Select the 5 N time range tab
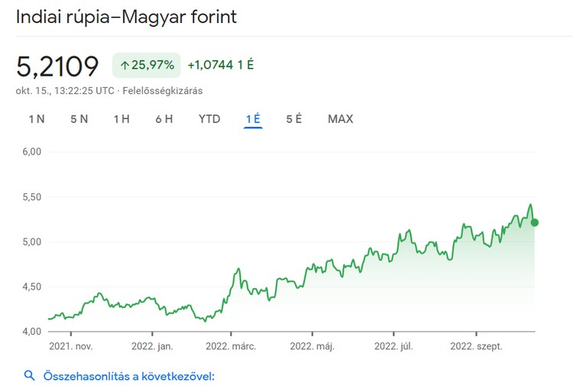573x386 pixels. coord(79,118)
